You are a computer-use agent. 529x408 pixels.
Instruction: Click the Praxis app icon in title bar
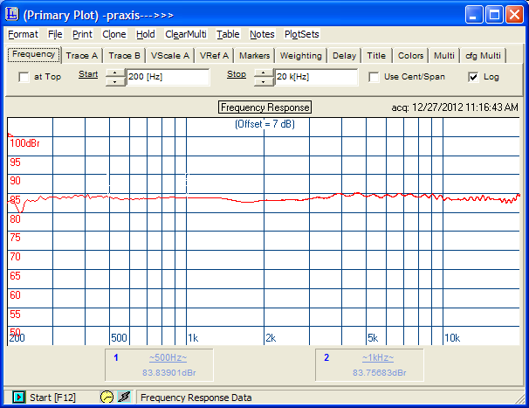tap(12, 14)
